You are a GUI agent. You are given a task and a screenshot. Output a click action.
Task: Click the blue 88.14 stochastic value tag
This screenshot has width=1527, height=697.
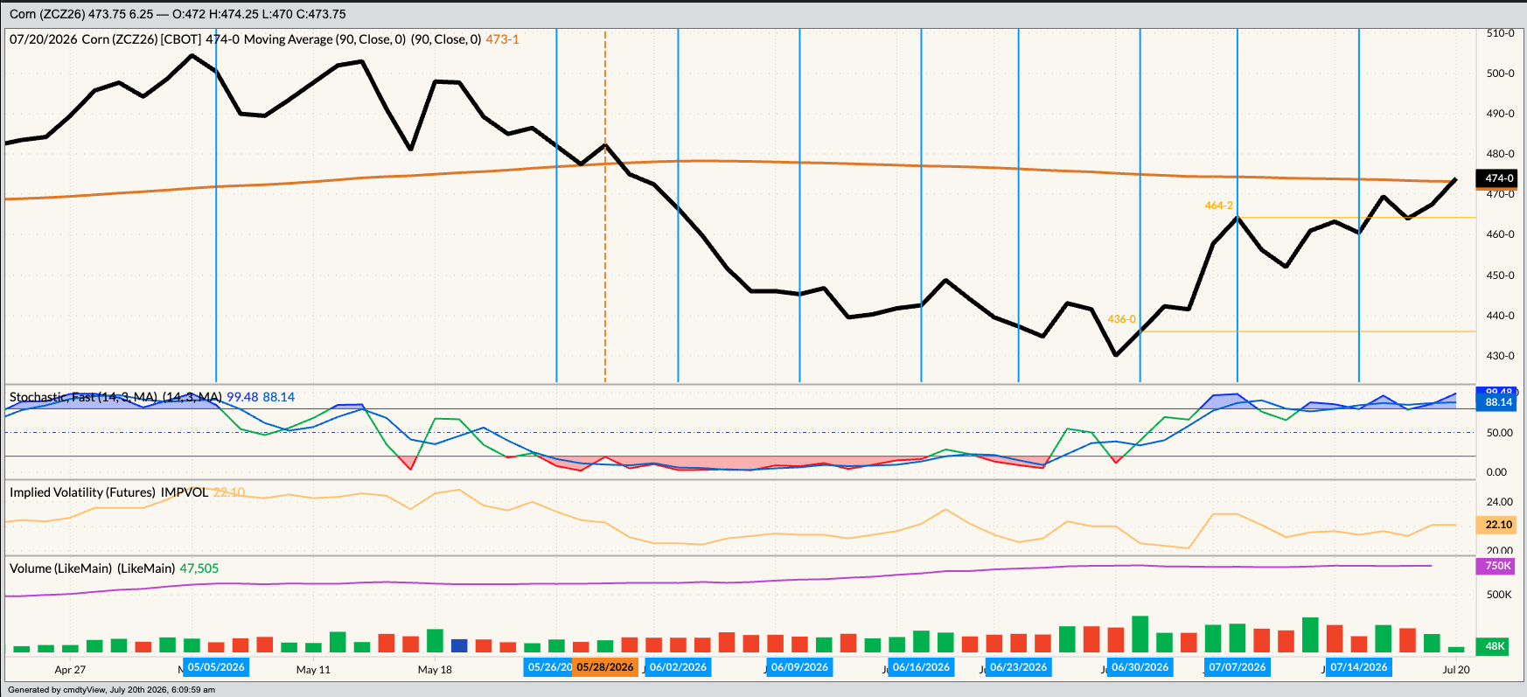(x=1498, y=402)
